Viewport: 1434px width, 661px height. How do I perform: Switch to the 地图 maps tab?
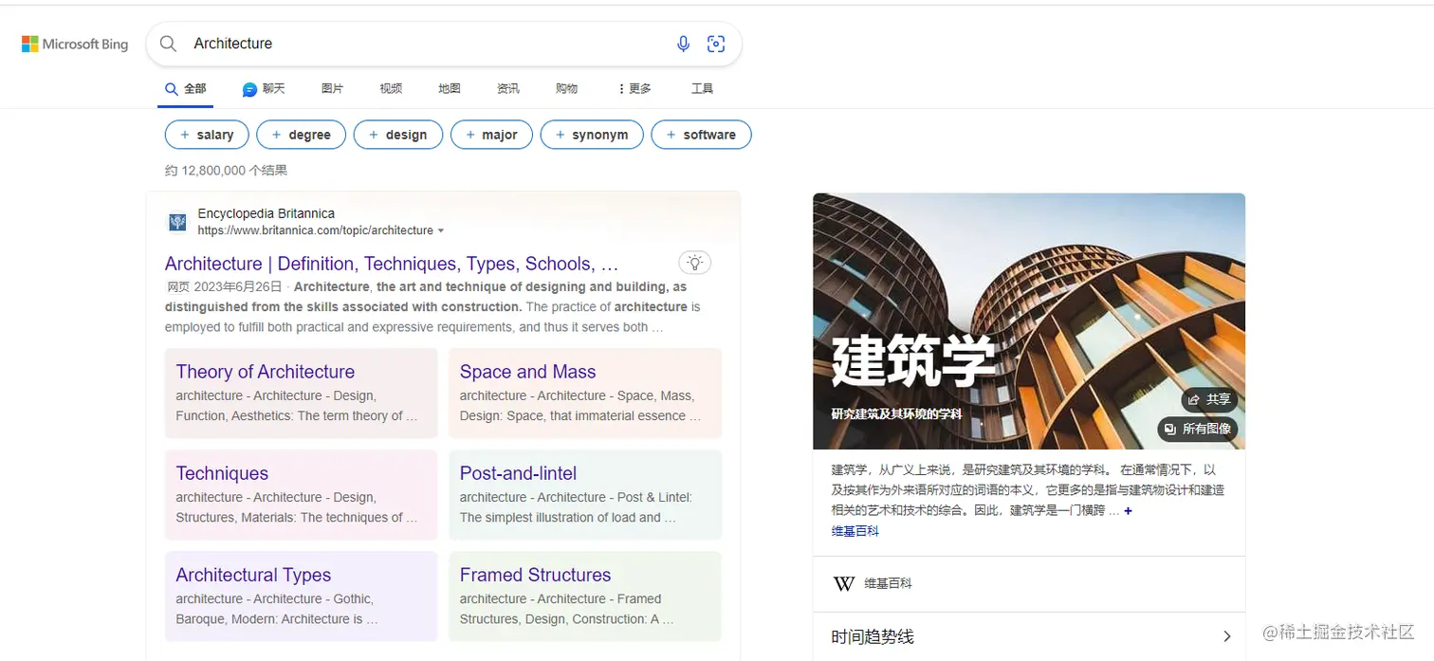coord(450,89)
